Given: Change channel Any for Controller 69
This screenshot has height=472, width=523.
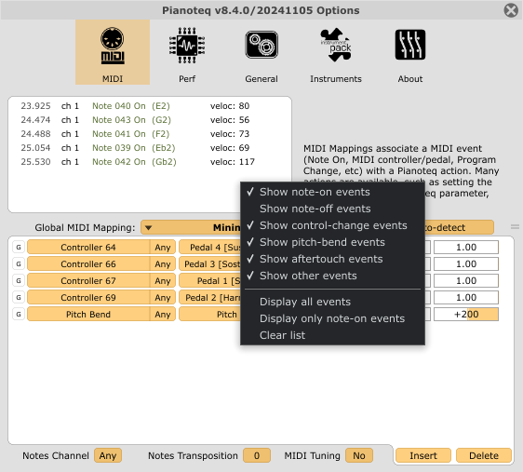Looking at the screenshot, I should (163, 297).
